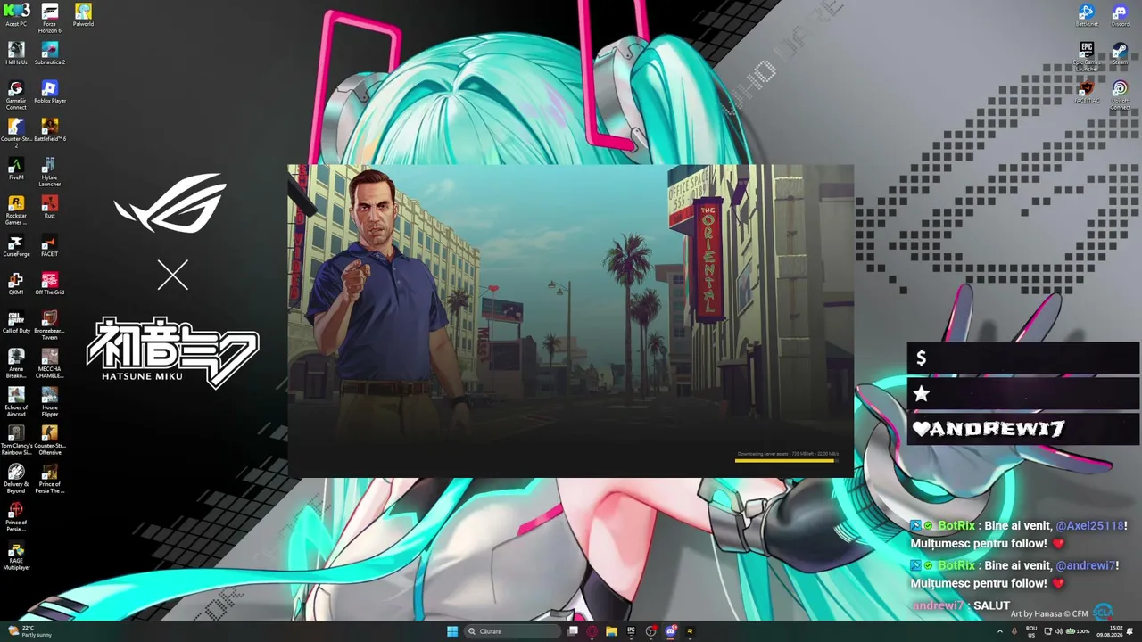Select the Rust game icon

[x=50, y=206]
